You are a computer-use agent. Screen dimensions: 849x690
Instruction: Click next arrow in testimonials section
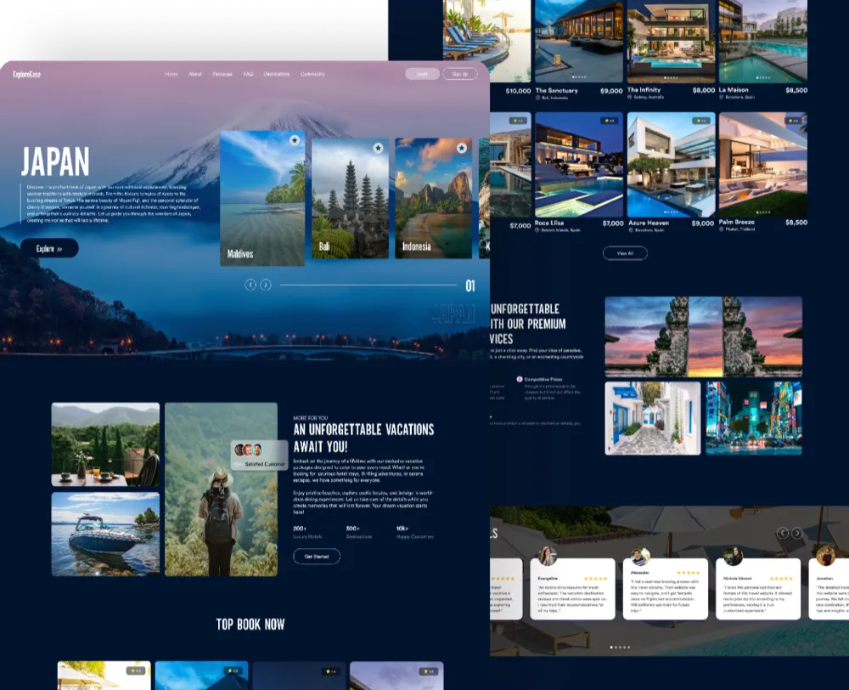pos(797,534)
